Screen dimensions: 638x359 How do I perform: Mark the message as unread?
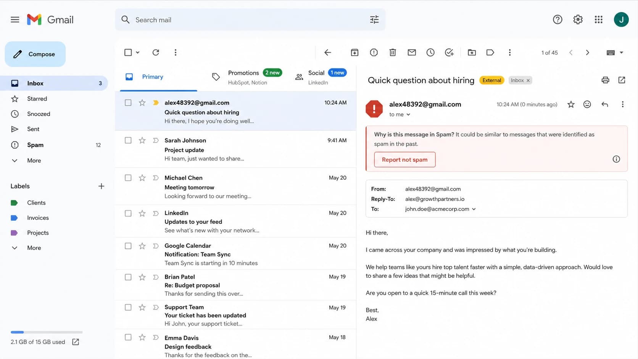(x=412, y=52)
